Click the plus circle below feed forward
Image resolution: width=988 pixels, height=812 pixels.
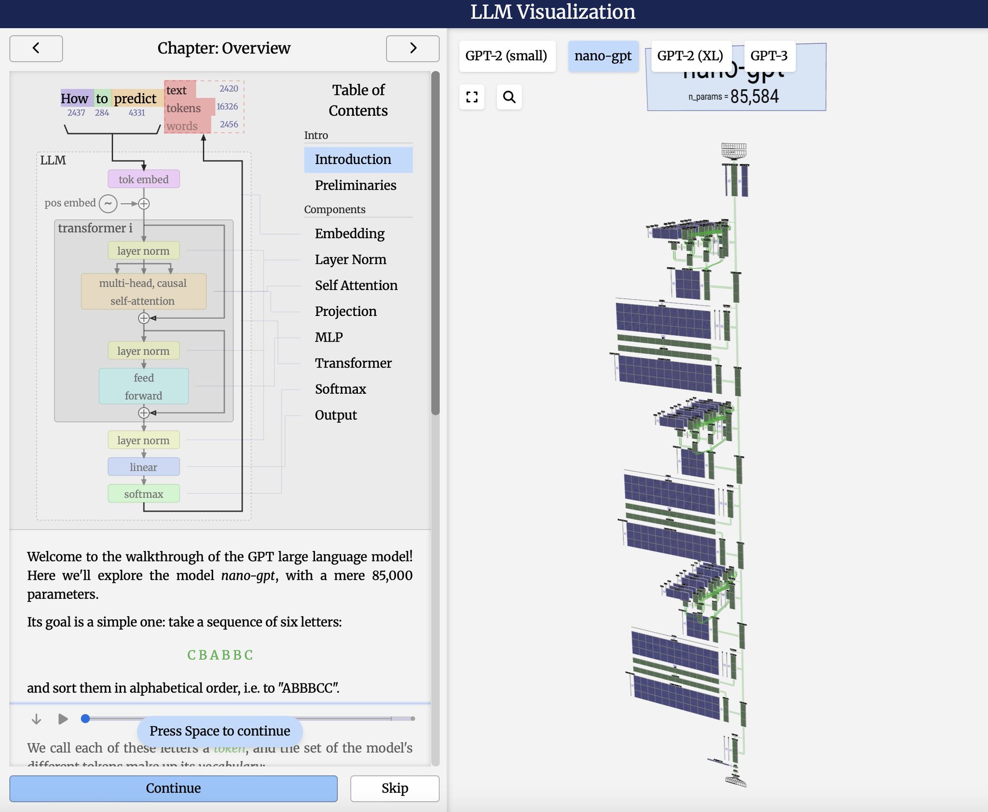(144, 413)
